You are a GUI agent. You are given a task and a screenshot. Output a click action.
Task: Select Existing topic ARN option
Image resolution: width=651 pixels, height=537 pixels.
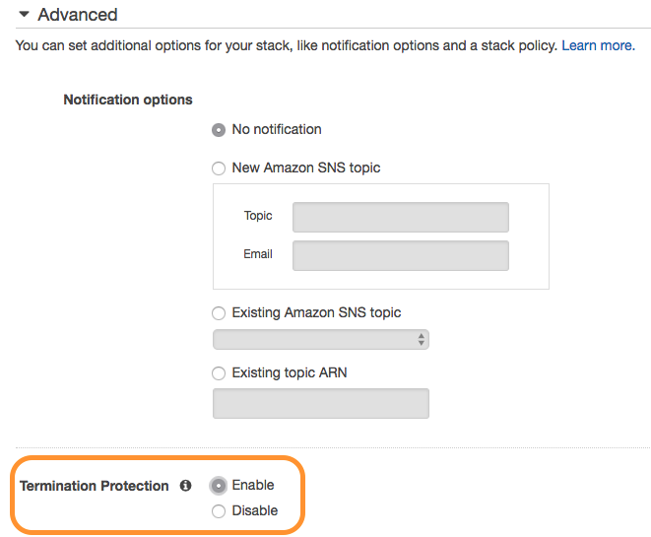219,373
